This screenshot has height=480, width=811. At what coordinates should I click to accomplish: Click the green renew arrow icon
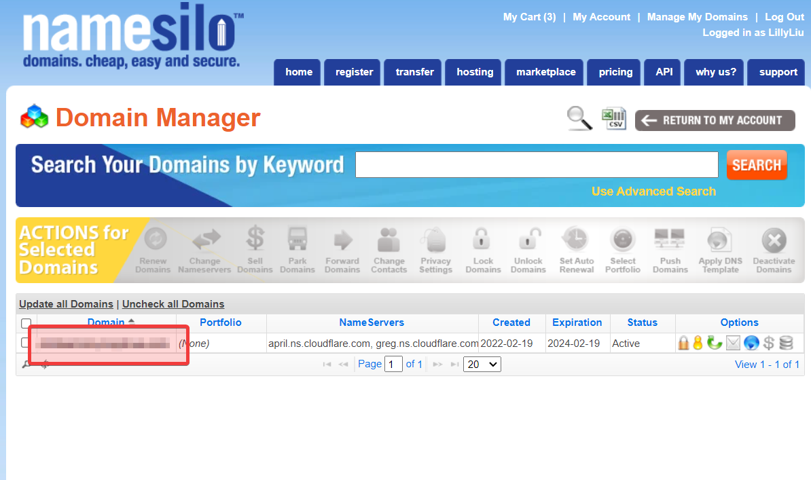715,343
